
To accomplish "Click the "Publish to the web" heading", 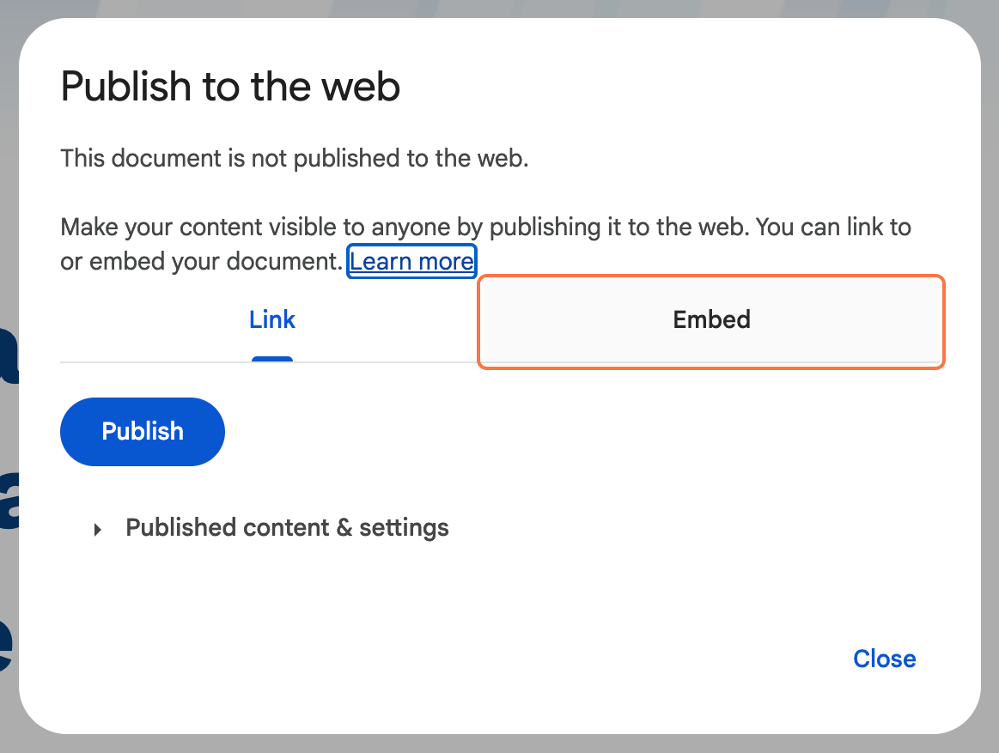I will click(230, 87).
